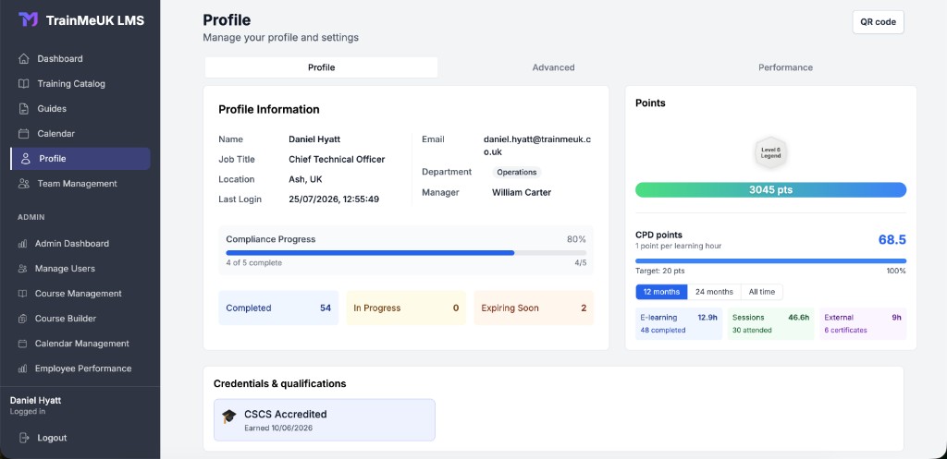Open Course Builder admin page
Image resolution: width=947 pixels, height=459 pixels.
pyautogui.click(x=80, y=319)
